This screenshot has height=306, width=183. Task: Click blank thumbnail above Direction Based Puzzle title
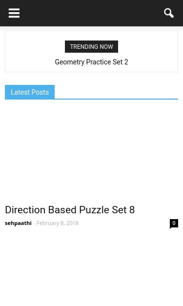pos(92,151)
